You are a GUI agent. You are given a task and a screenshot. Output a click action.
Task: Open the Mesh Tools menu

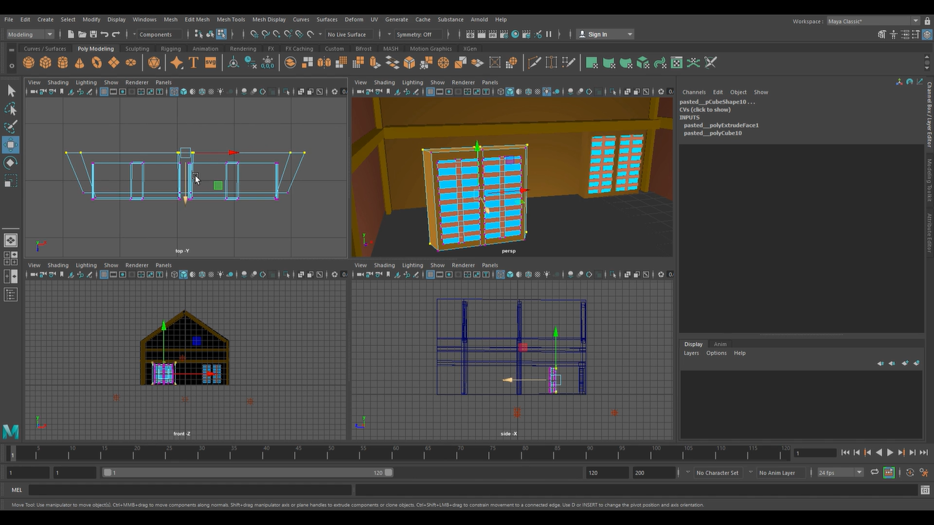230,19
